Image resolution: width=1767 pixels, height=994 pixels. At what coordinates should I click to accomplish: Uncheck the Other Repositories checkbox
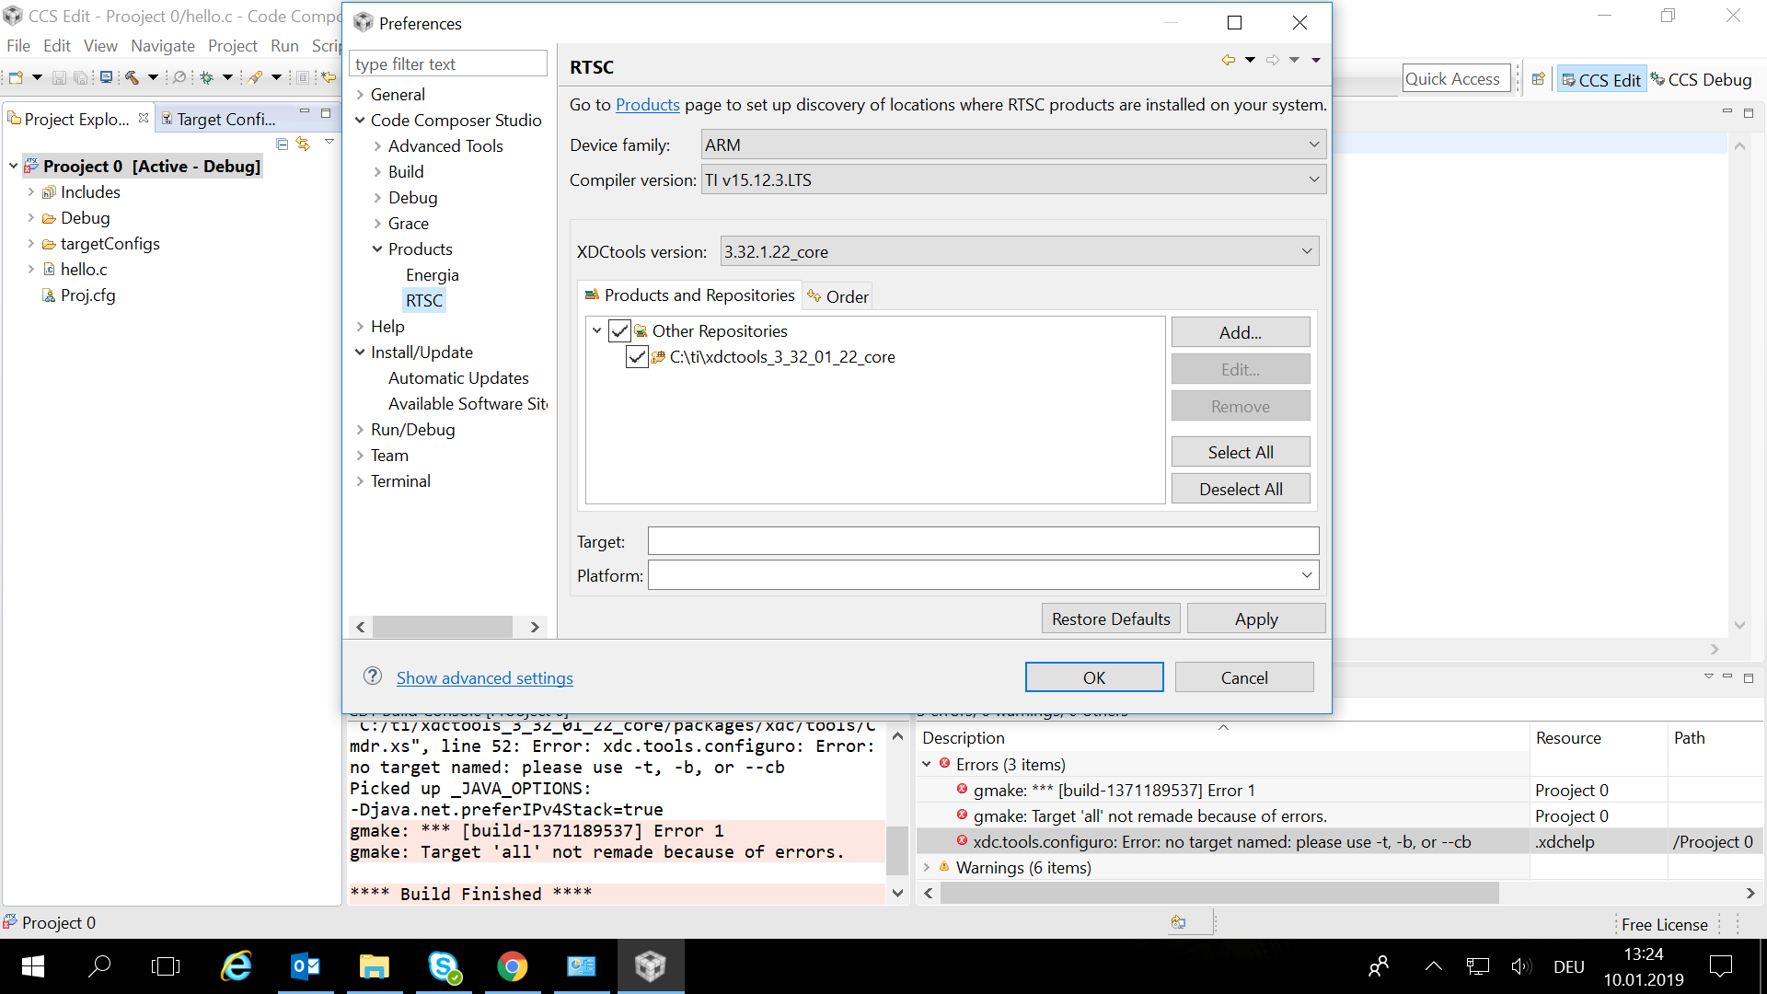click(620, 331)
